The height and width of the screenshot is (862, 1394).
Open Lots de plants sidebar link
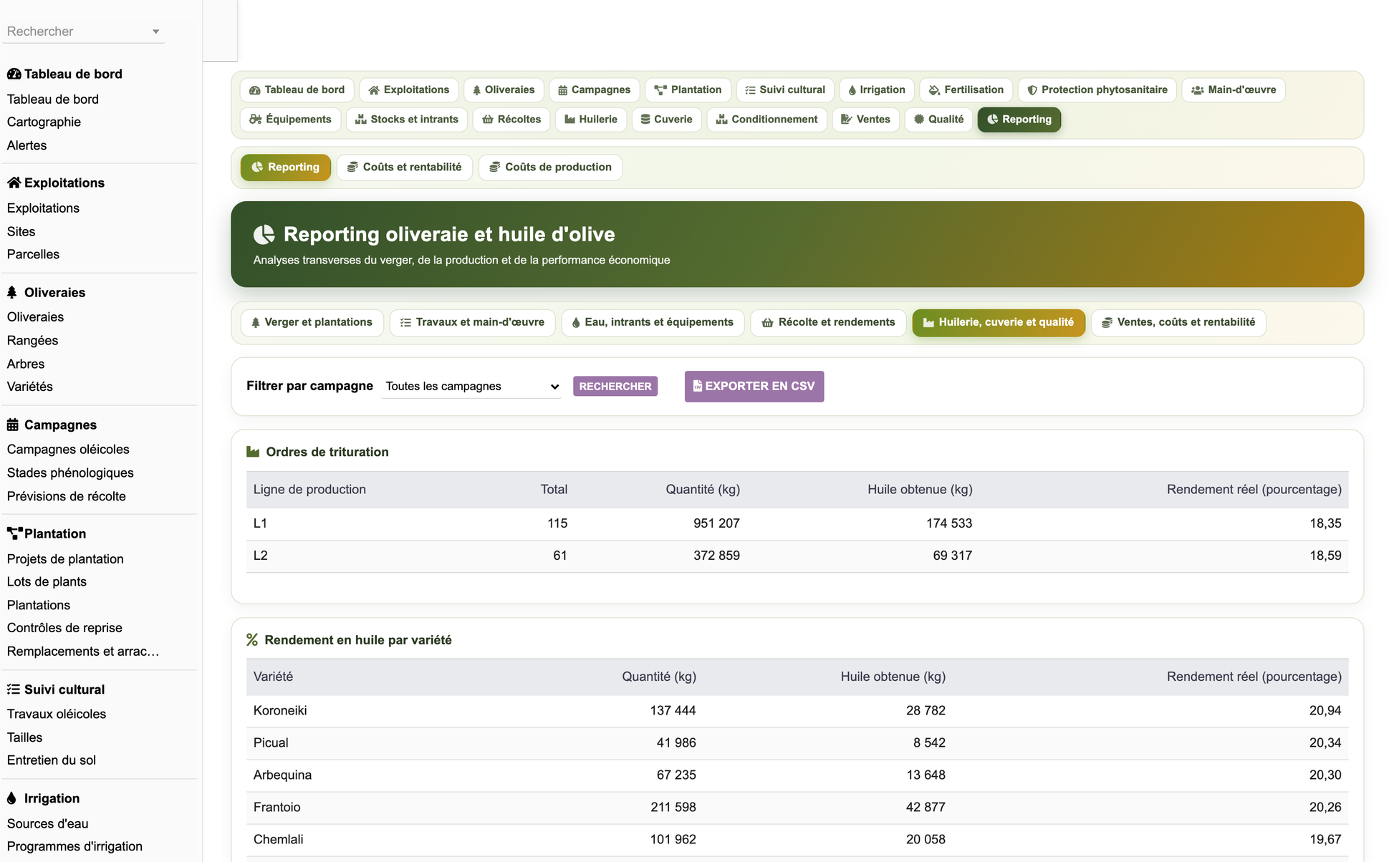pos(47,582)
